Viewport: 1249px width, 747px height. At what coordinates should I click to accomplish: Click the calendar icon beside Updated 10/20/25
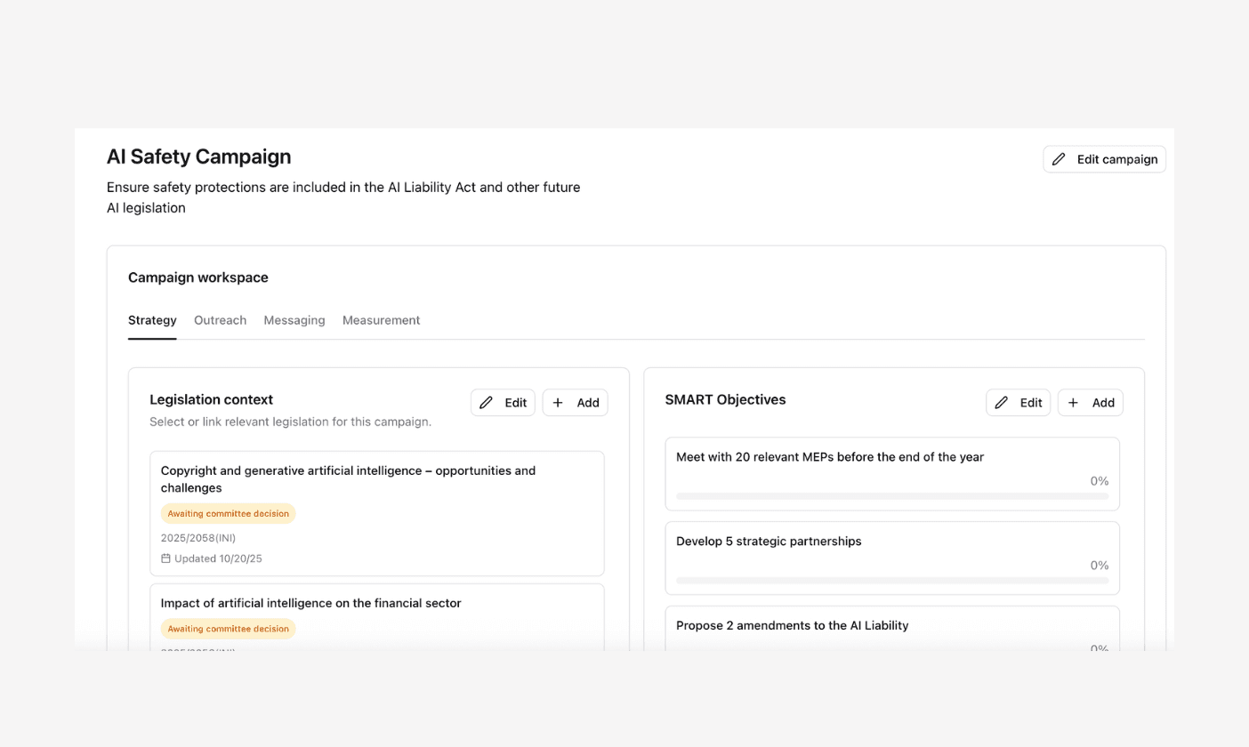coord(166,558)
